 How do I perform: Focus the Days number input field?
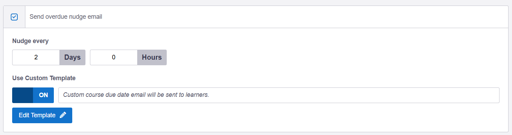(x=36, y=57)
